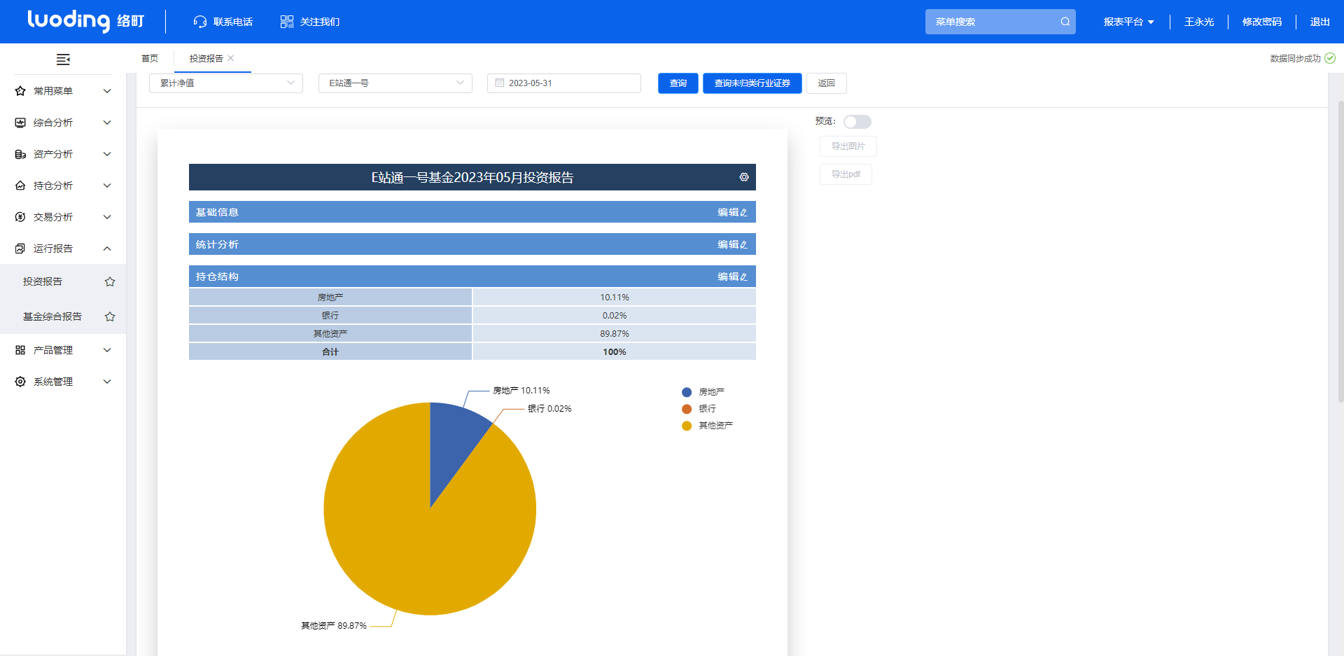
Task: Click 关注我们 in the header
Action: click(x=320, y=22)
